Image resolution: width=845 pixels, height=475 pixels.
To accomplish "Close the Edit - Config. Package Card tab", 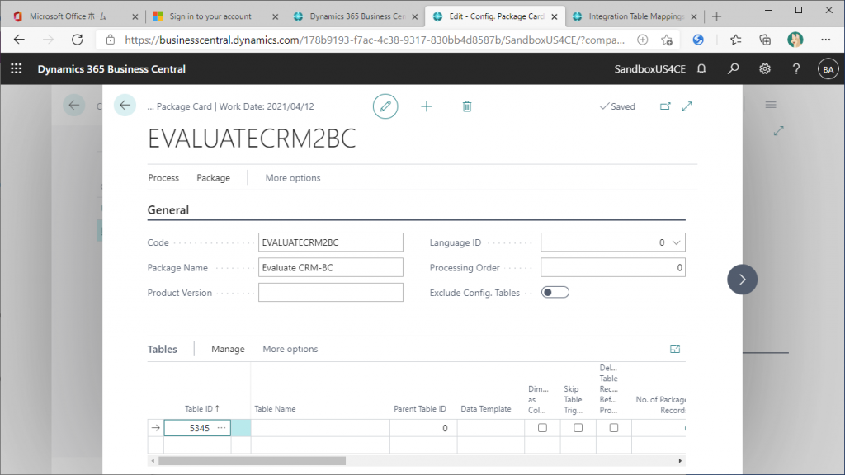I will click(x=554, y=16).
